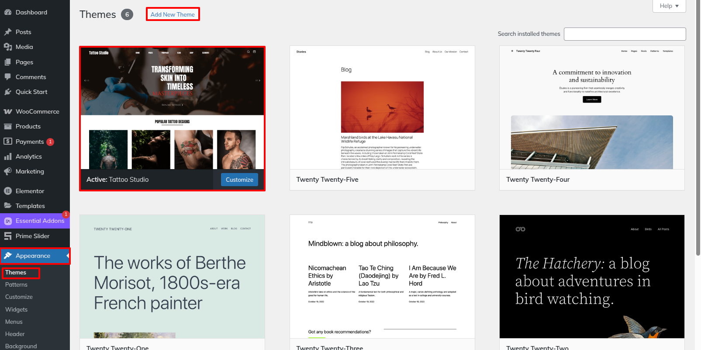Viewport: 701px width, 350px height.
Task: Open the Header submenu link
Action: (x=15, y=334)
